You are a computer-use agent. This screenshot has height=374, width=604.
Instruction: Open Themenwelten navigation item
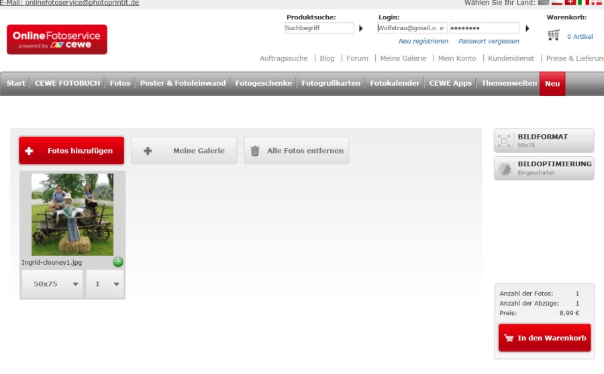coord(509,83)
